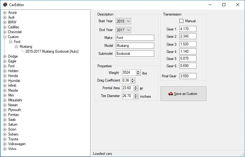245x157 pixels.
Task: Decrease Drag Coefficient with down arrow
Action: pos(133,82)
